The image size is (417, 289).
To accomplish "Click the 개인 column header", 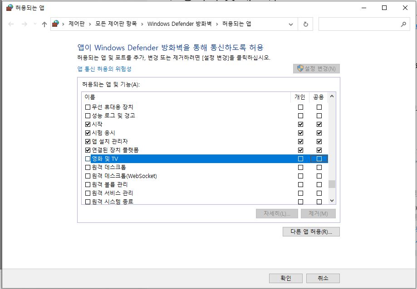I will coord(300,97).
